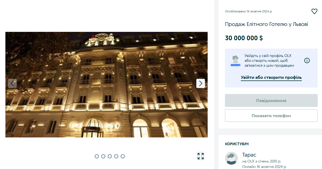The image size is (322, 169).
Task: Select third gallery pagination dot
Action: pos(110,156)
